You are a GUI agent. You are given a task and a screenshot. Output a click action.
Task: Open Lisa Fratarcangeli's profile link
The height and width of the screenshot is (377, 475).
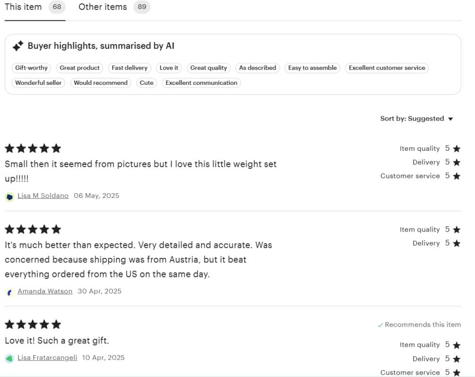[47, 358]
